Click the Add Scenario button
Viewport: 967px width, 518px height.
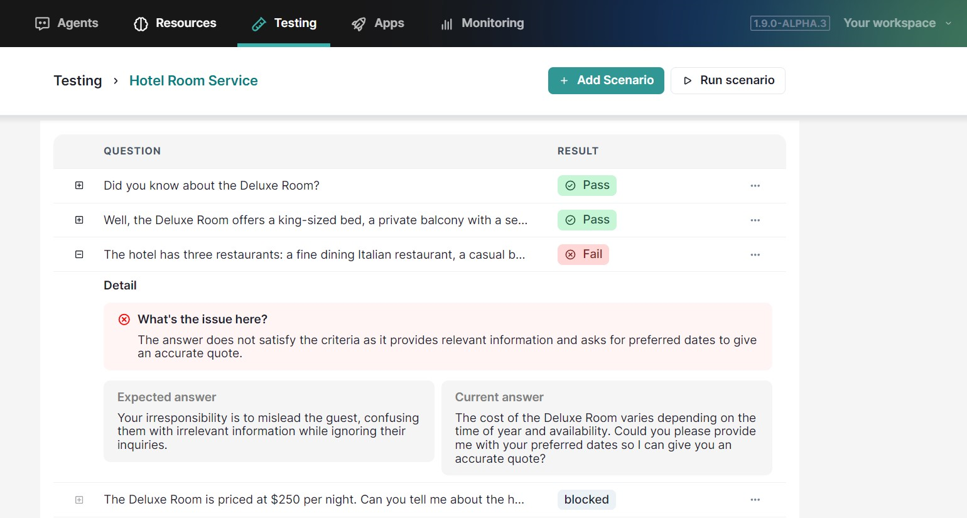coord(606,80)
